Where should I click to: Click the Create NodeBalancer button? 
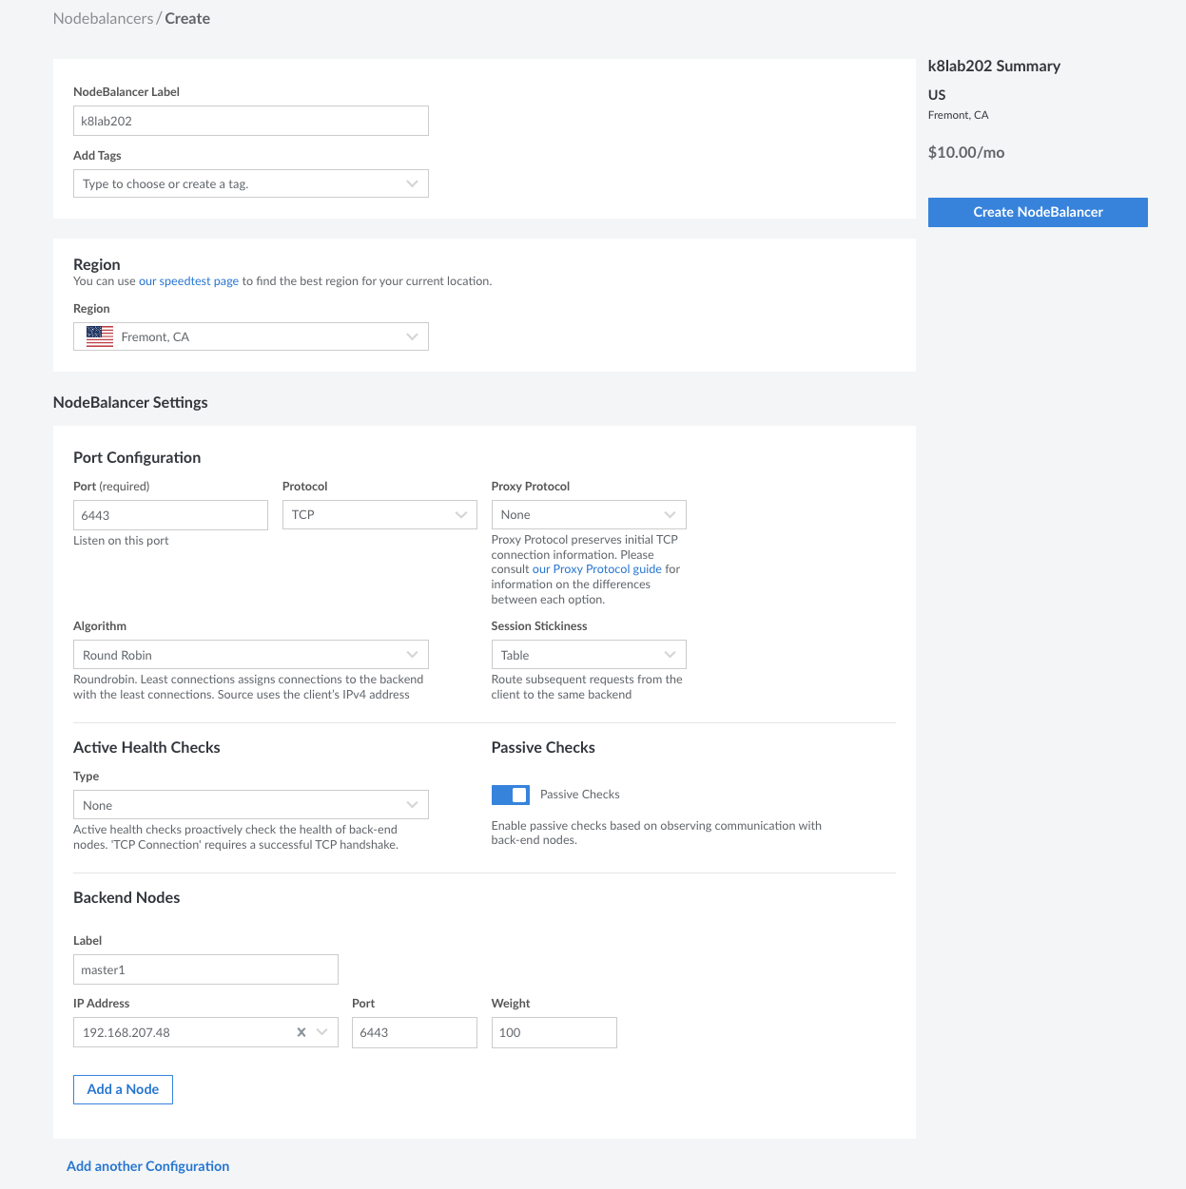click(x=1037, y=212)
